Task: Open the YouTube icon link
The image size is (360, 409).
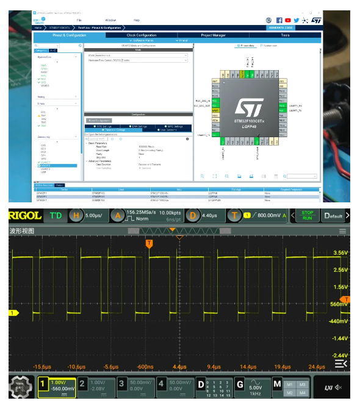Action: (287, 20)
